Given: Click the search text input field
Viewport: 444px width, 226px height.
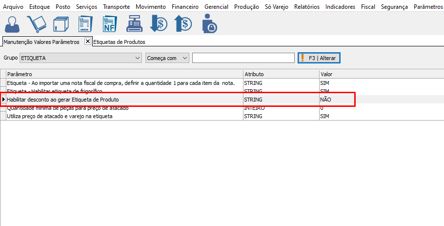Looking at the screenshot, I should pos(243,58).
